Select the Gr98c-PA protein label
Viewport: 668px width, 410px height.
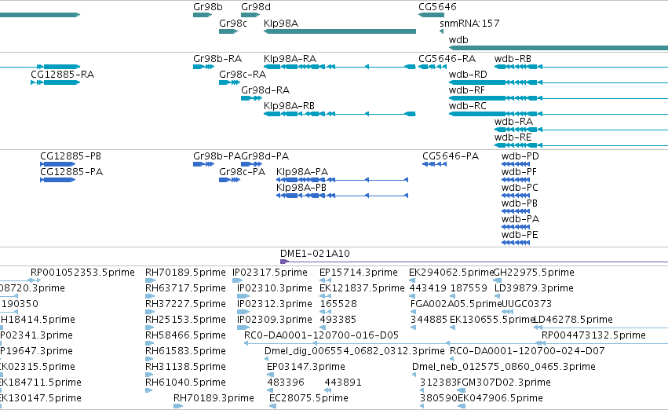(242, 172)
